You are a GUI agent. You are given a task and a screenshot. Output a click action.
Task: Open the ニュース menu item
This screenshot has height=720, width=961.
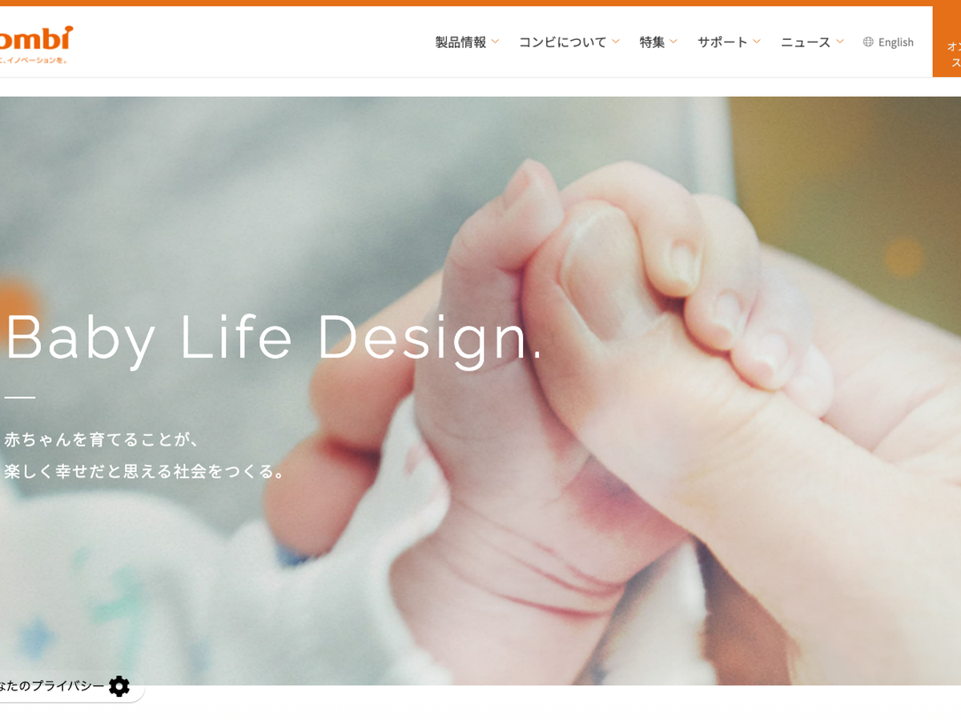806,42
